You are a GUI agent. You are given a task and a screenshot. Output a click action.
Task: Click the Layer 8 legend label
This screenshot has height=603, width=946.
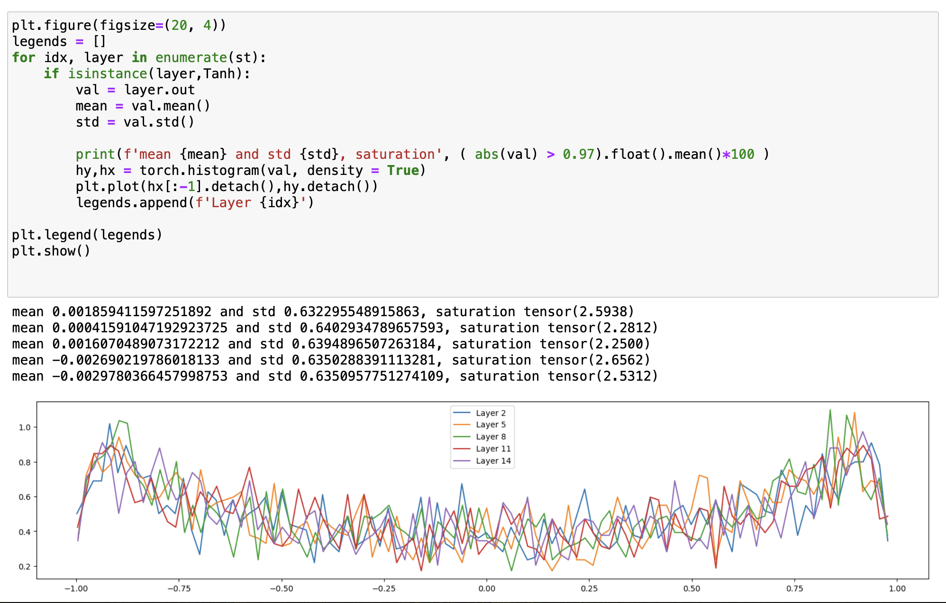(x=491, y=437)
